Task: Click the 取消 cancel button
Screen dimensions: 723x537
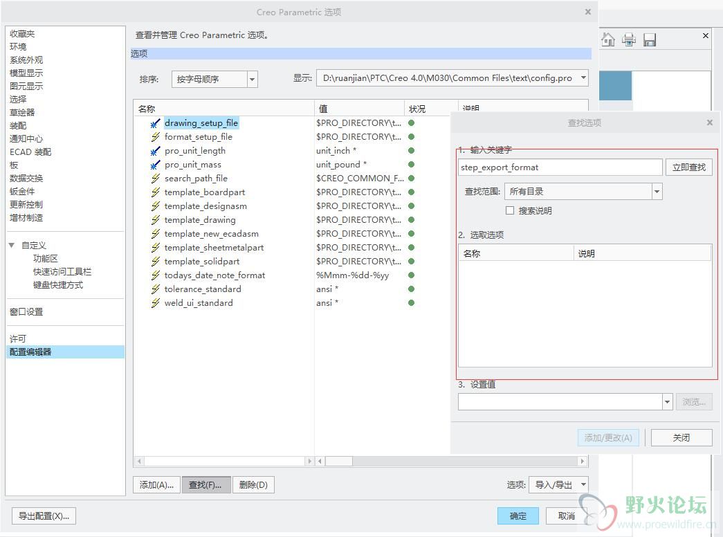Action: pos(567,516)
